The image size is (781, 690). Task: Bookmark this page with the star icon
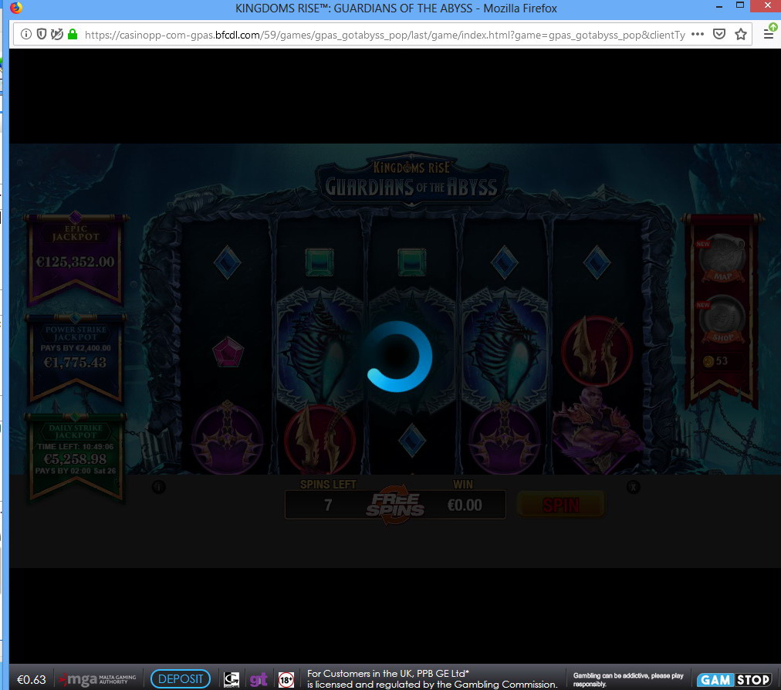coord(741,34)
